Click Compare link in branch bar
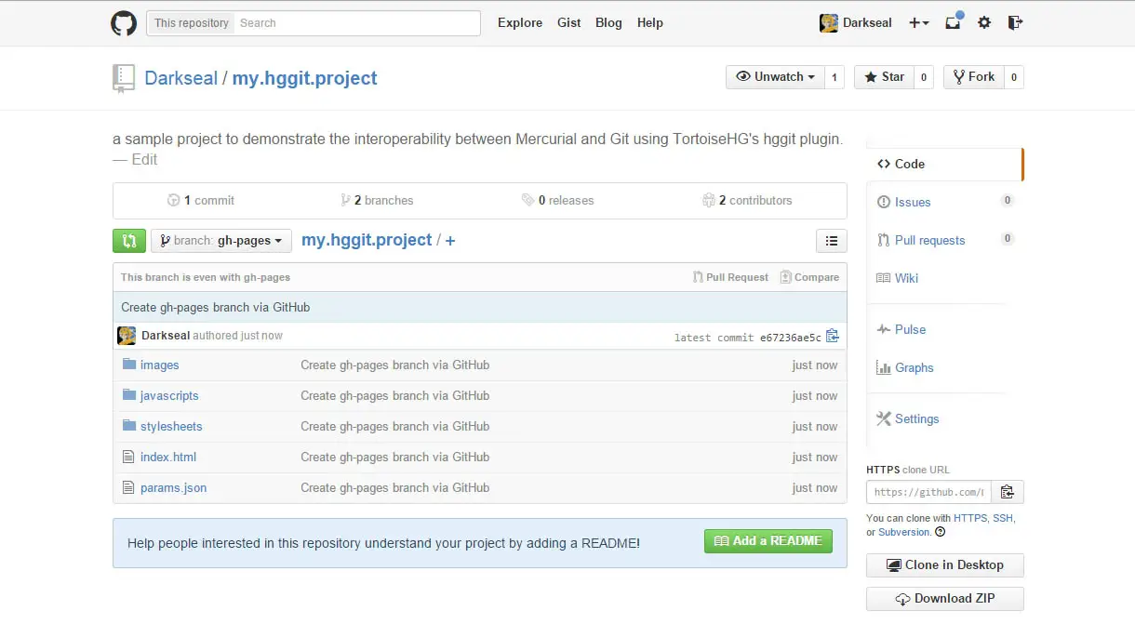Image resolution: width=1135 pixels, height=624 pixels. coord(809,277)
